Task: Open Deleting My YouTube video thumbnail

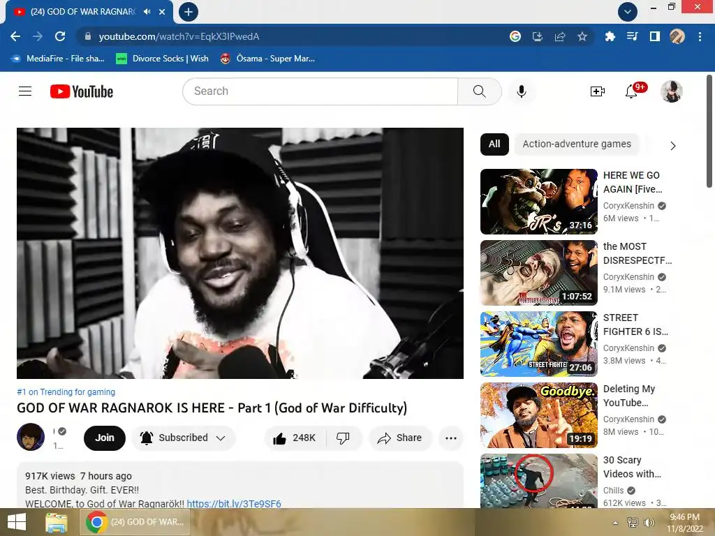Action: pyautogui.click(x=538, y=415)
